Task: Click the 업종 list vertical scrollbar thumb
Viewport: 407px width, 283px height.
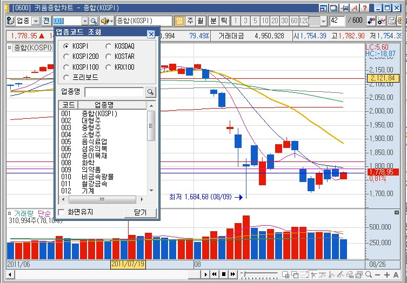Action: click(x=151, y=126)
